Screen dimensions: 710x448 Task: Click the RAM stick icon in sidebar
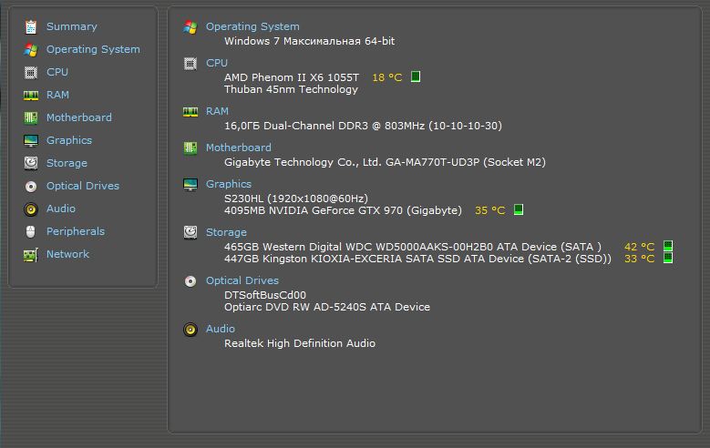click(x=31, y=95)
